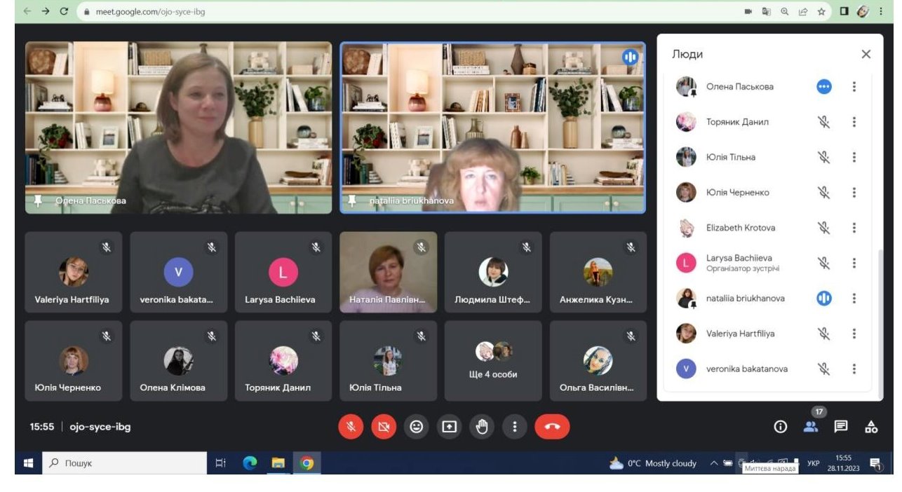The width and height of the screenshot is (902, 492).
Task: Open the activities shapes icon
Action: pyautogui.click(x=871, y=426)
